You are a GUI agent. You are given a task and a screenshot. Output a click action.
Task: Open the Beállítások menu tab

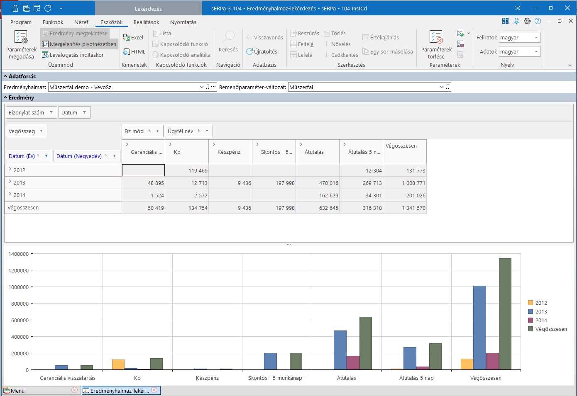coord(146,22)
